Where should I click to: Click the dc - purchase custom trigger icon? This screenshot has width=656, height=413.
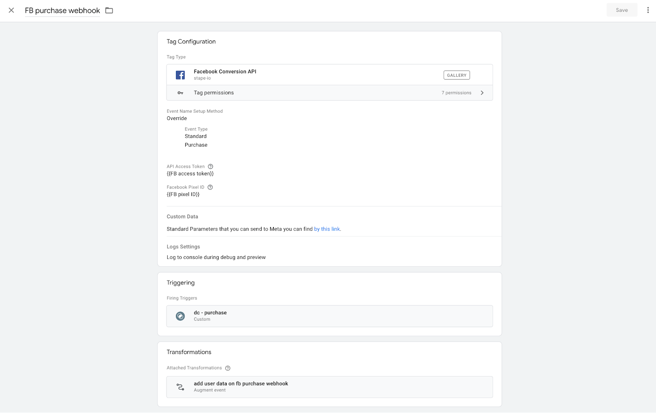click(180, 316)
